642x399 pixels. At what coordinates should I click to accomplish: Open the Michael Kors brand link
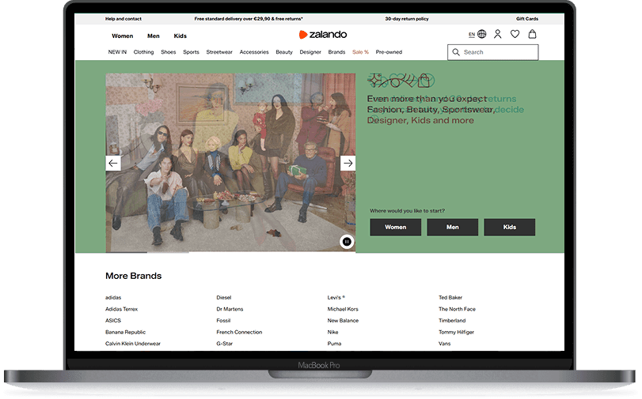[343, 309]
